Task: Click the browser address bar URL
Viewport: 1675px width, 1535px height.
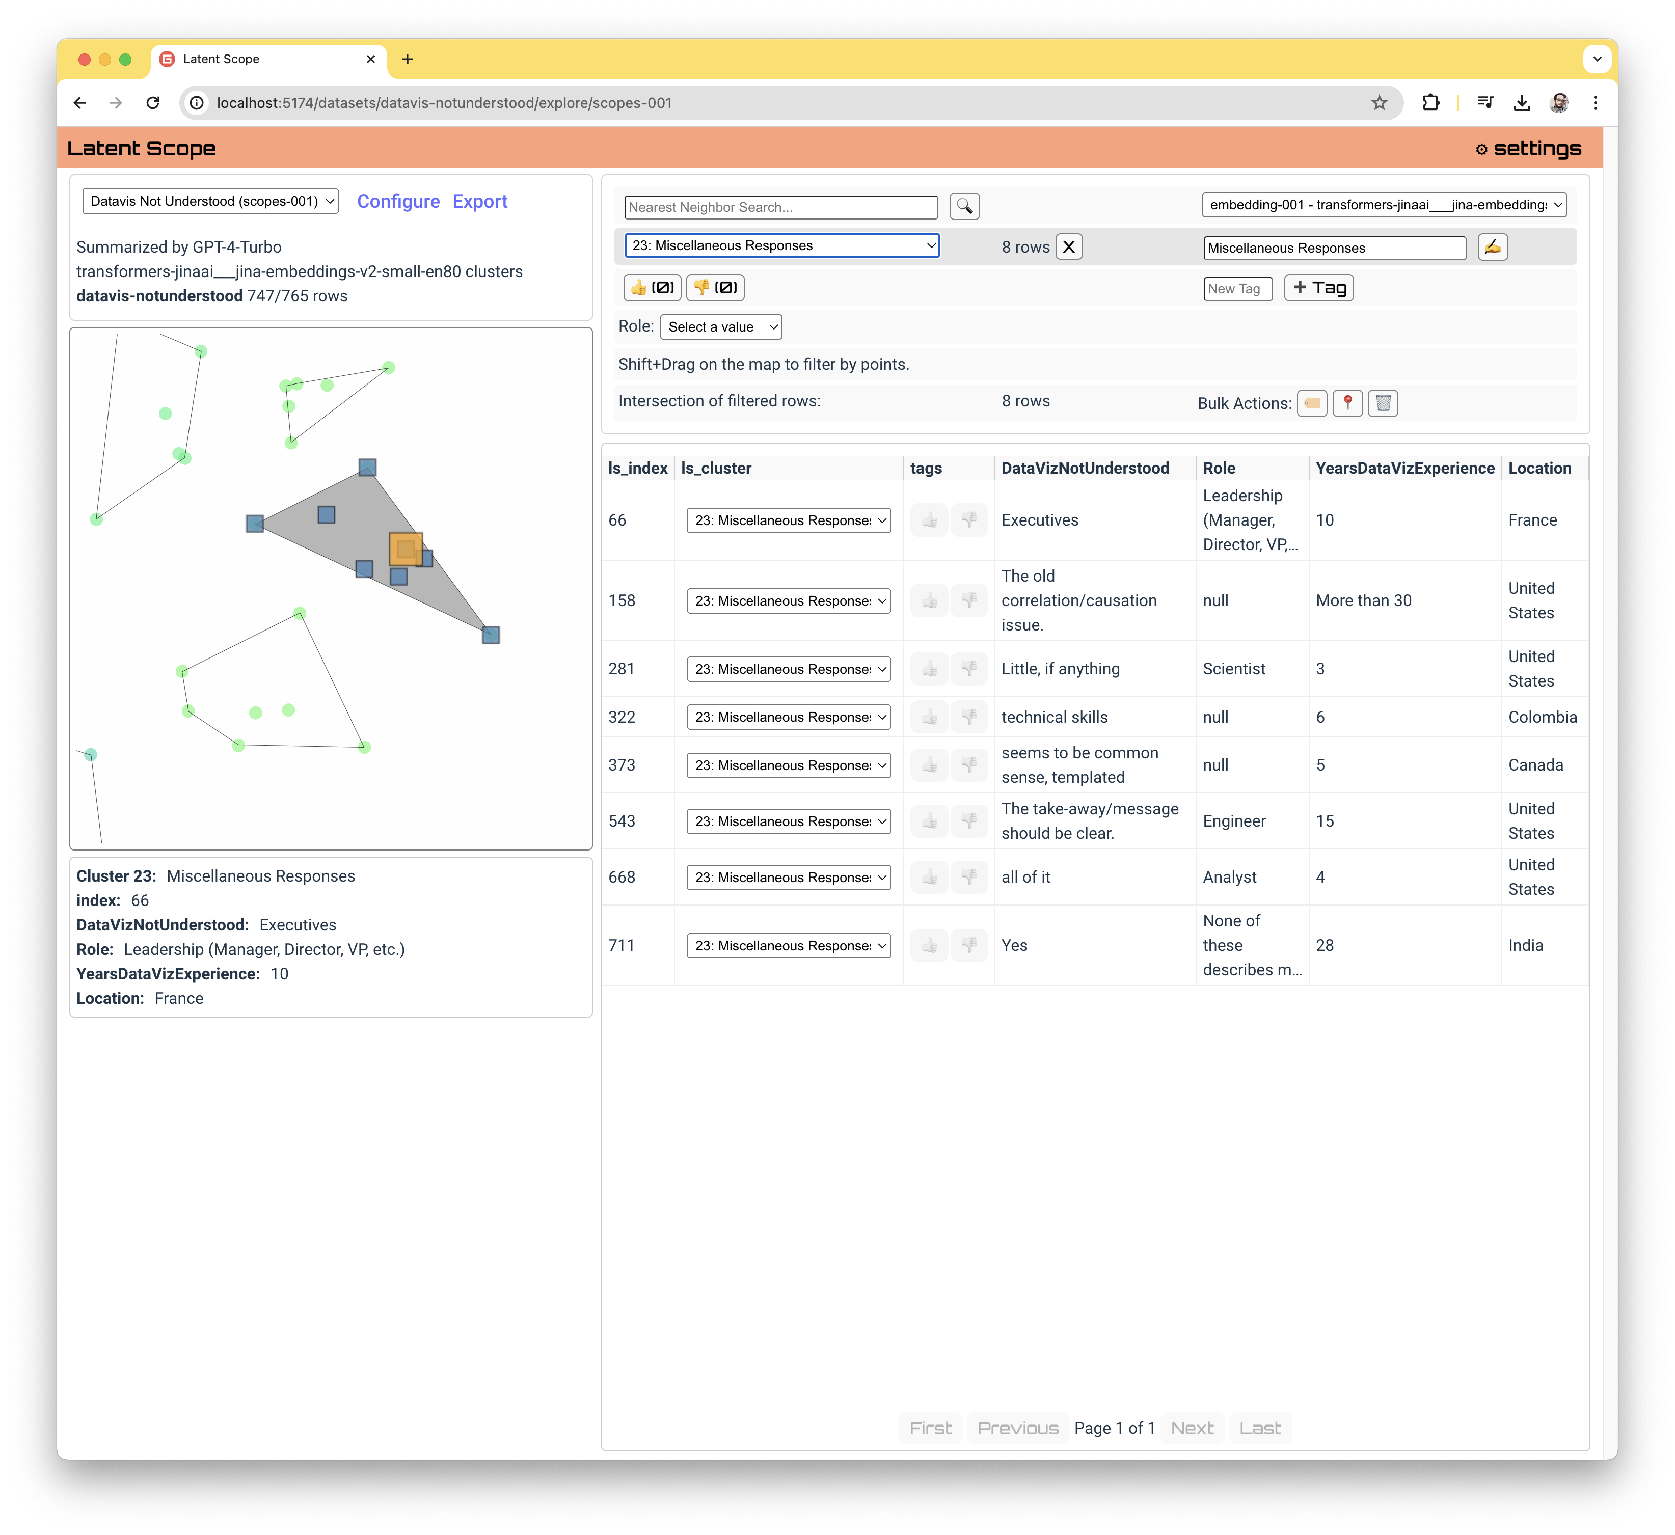Action: [444, 103]
